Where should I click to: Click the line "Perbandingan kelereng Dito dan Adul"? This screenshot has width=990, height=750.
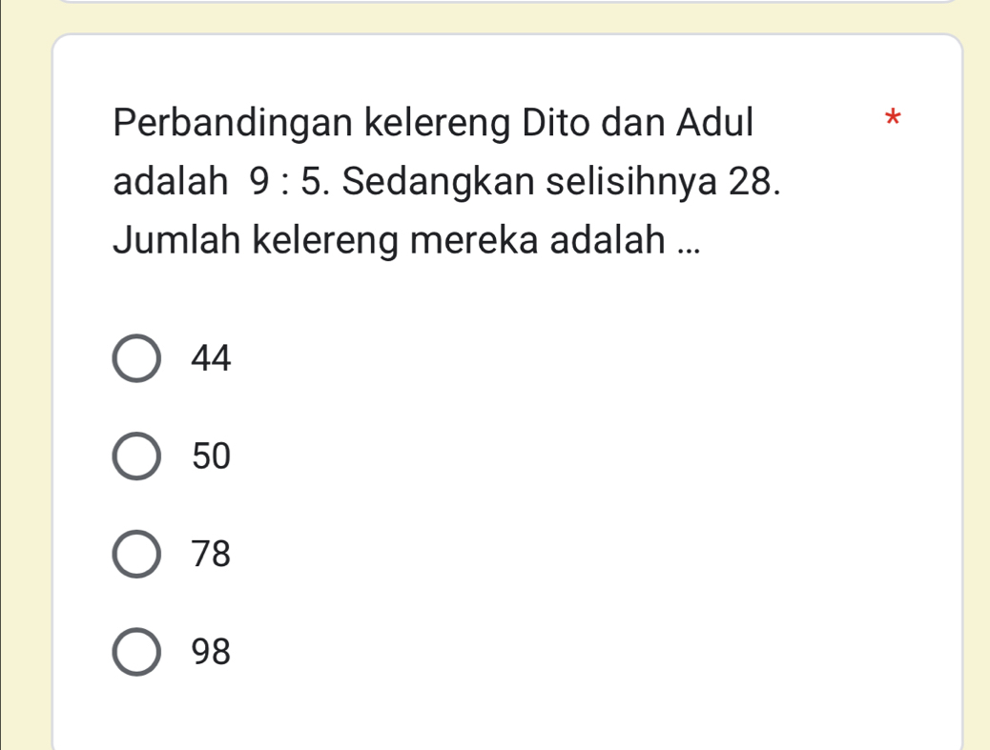[433, 123]
